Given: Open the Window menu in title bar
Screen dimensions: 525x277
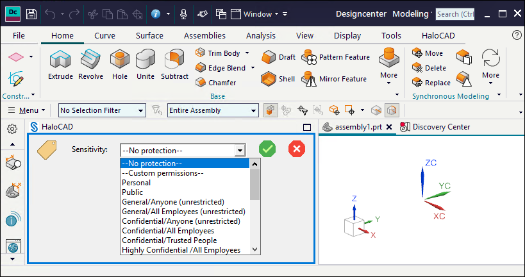Looking at the screenshot, I should pos(260,14).
